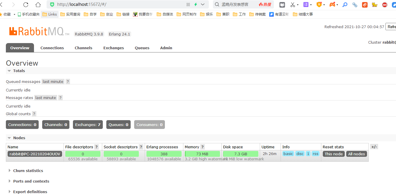
Task: Click the green Memory 73 MiB bar
Action: pos(202,154)
